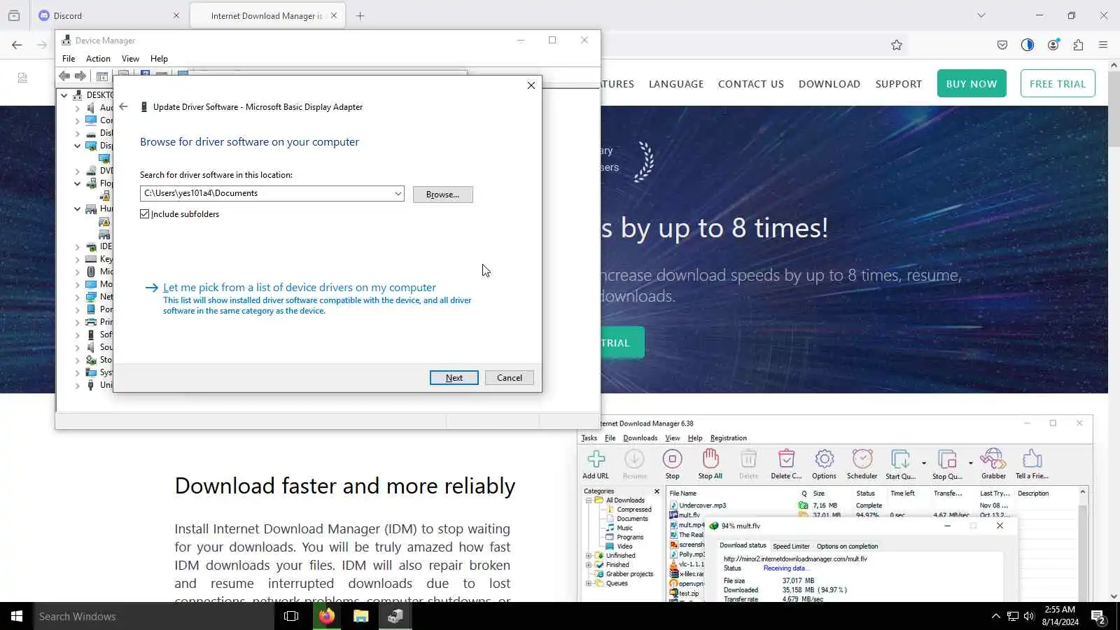Click the Search Windows box on taskbar
The image size is (1120, 630).
(x=154, y=616)
